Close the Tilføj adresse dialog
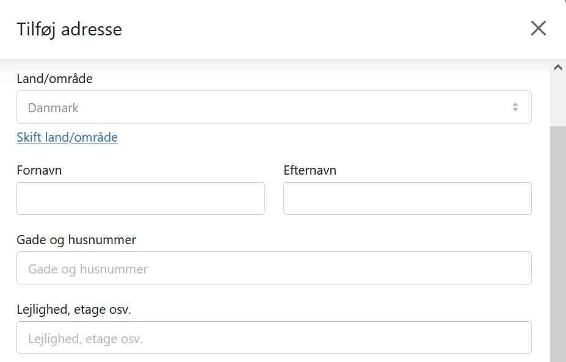Screen dimensions: 566x362 [x=538, y=28]
